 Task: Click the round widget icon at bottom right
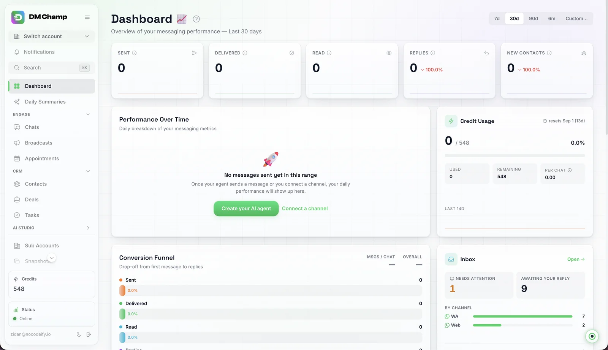[x=592, y=336]
